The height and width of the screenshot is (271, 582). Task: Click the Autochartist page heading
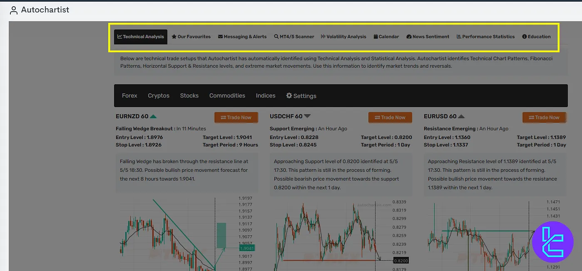pos(45,10)
